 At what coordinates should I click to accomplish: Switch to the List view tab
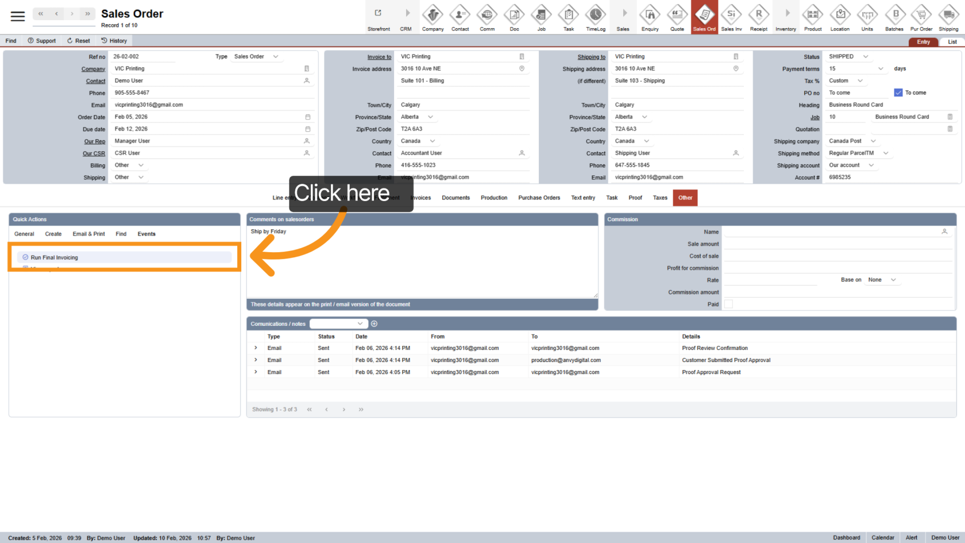click(x=952, y=41)
